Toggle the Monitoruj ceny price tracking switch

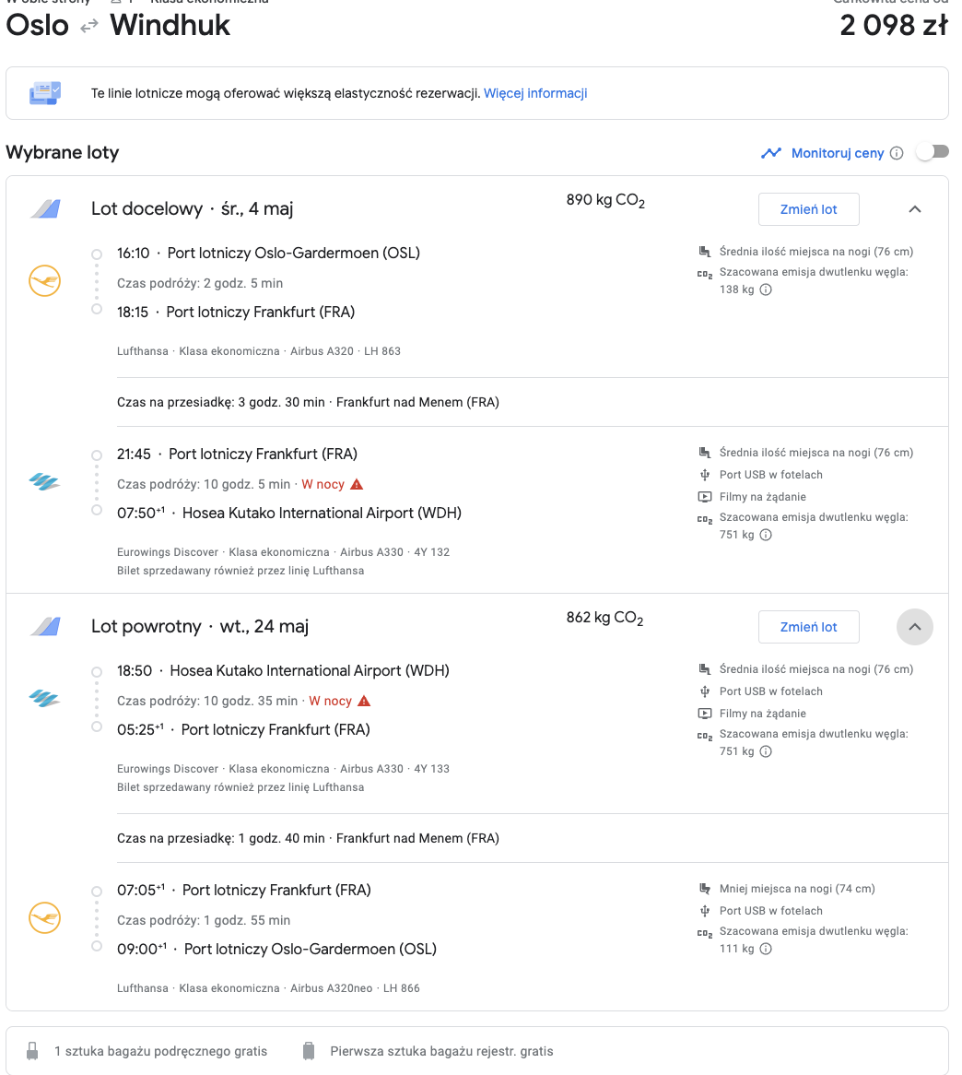click(933, 152)
